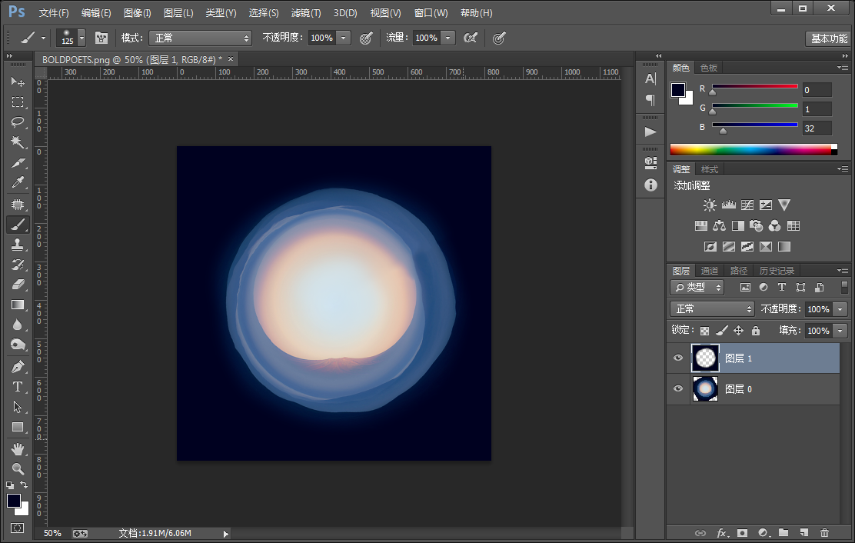Click the 基本功能 workspace button
The height and width of the screenshot is (543, 855).
click(x=829, y=38)
